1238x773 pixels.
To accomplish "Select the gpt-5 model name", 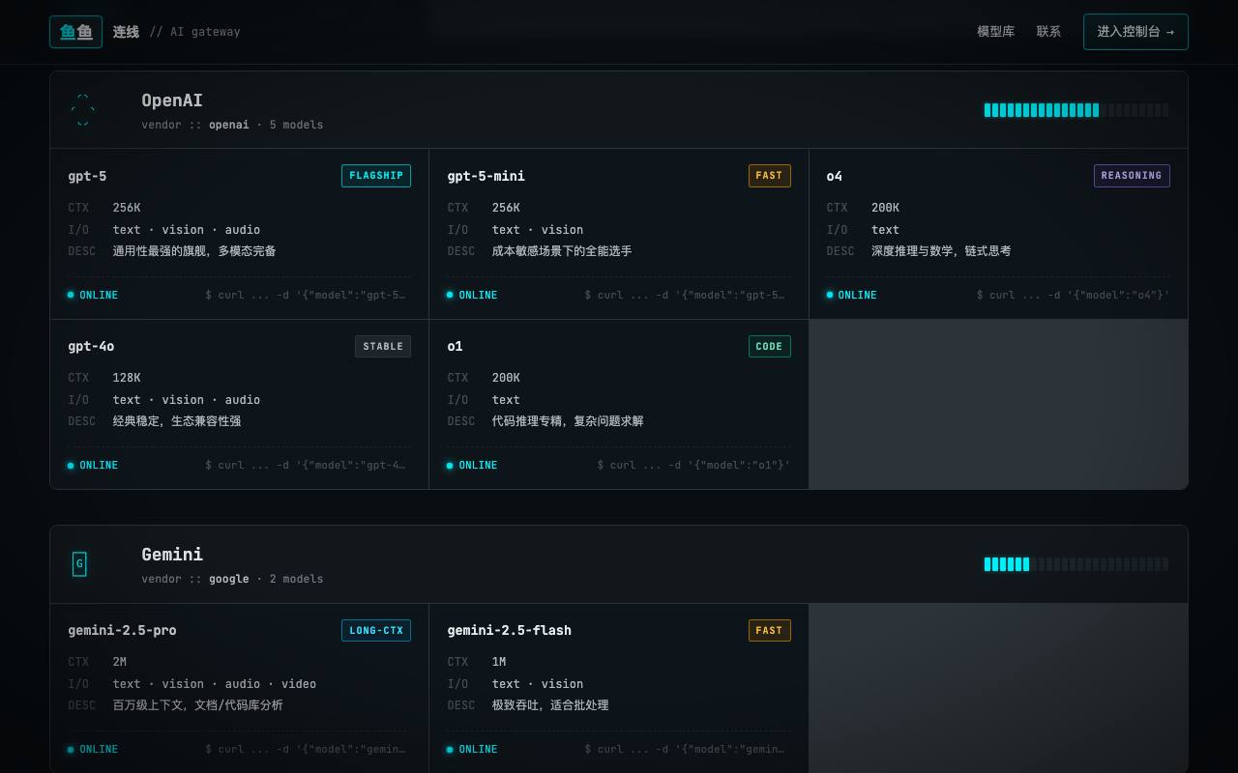I will point(87,176).
